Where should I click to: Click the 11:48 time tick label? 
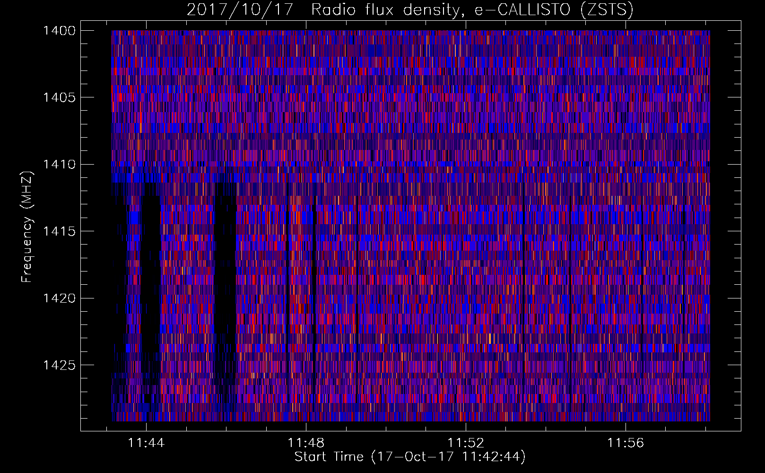pos(306,443)
